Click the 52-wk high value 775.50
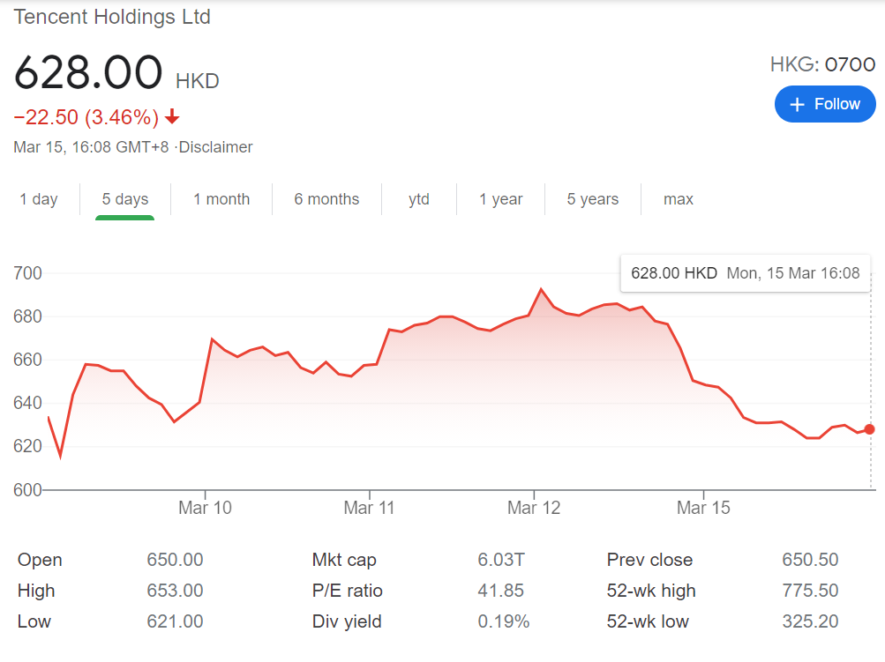The width and height of the screenshot is (885, 662). [810, 591]
